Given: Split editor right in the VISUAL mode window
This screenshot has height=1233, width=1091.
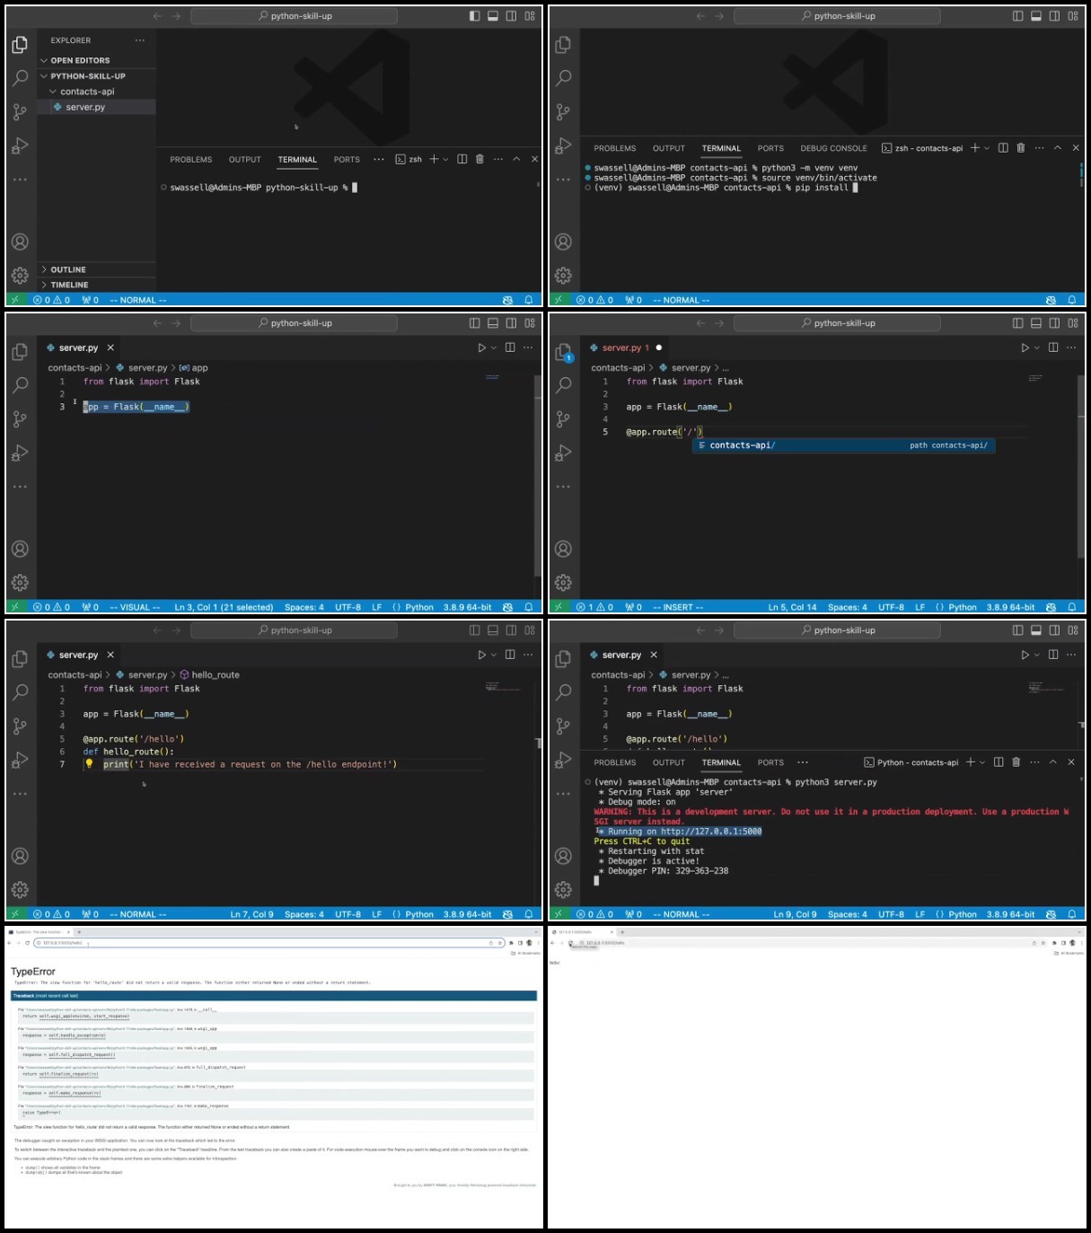Looking at the screenshot, I should coord(510,348).
